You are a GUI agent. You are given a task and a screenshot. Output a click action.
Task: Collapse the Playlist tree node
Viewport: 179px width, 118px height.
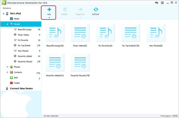coord(7,24)
